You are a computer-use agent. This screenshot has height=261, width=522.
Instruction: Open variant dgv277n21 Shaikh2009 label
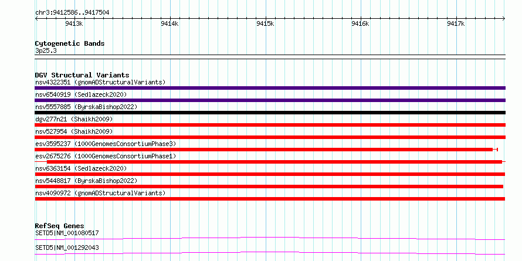pos(74,119)
